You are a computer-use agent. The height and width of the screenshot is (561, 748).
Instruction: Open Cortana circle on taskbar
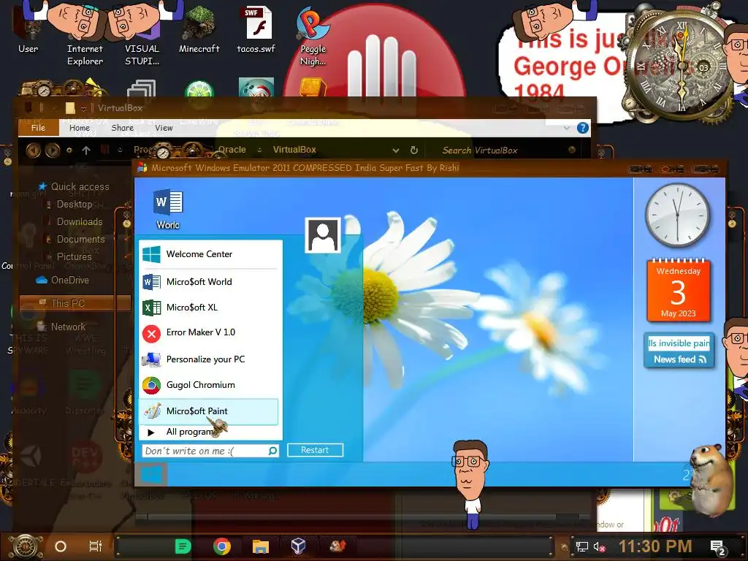click(61, 546)
